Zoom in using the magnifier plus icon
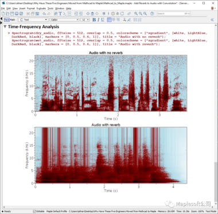 coord(136,14)
